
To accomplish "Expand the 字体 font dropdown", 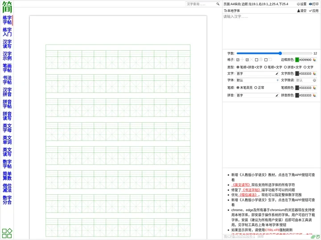I will (x=257, y=80).
